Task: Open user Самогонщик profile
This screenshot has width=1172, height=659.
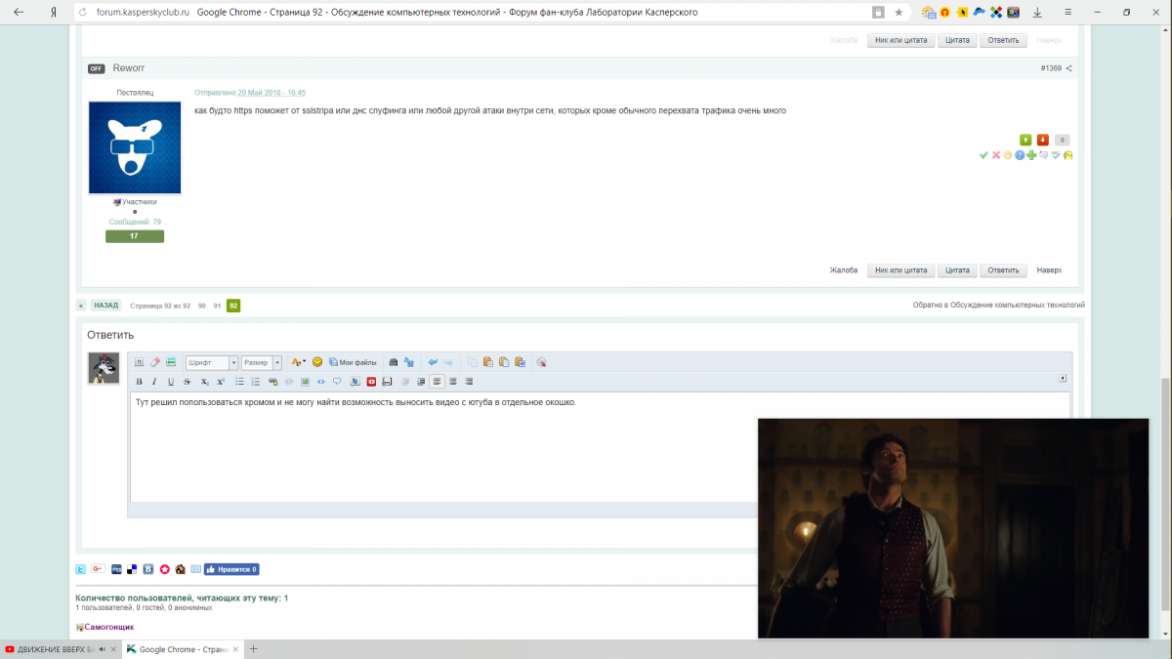Action: coord(108,627)
